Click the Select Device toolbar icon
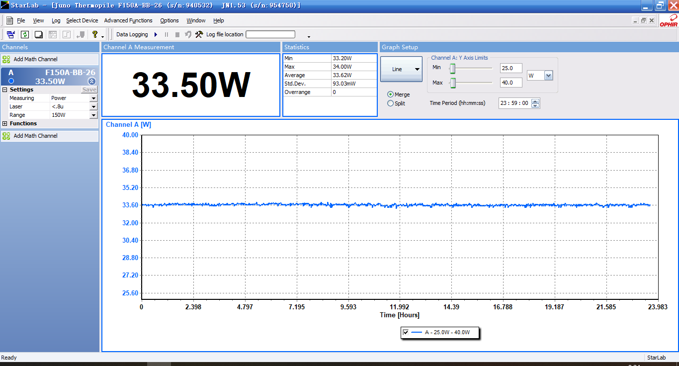Image resolution: width=679 pixels, height=366 pixels. (x=10, y=34)
